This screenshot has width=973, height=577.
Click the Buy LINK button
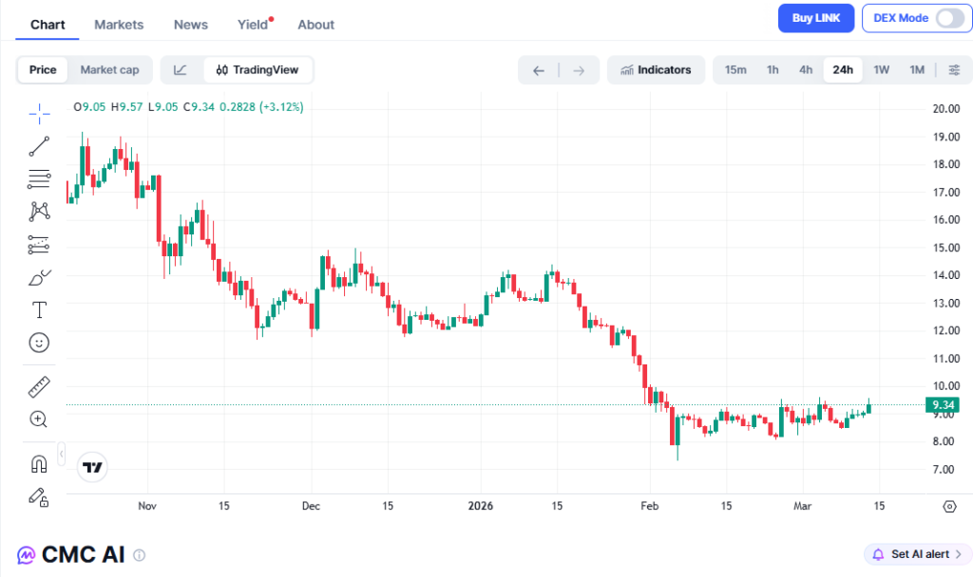(815, 18)
